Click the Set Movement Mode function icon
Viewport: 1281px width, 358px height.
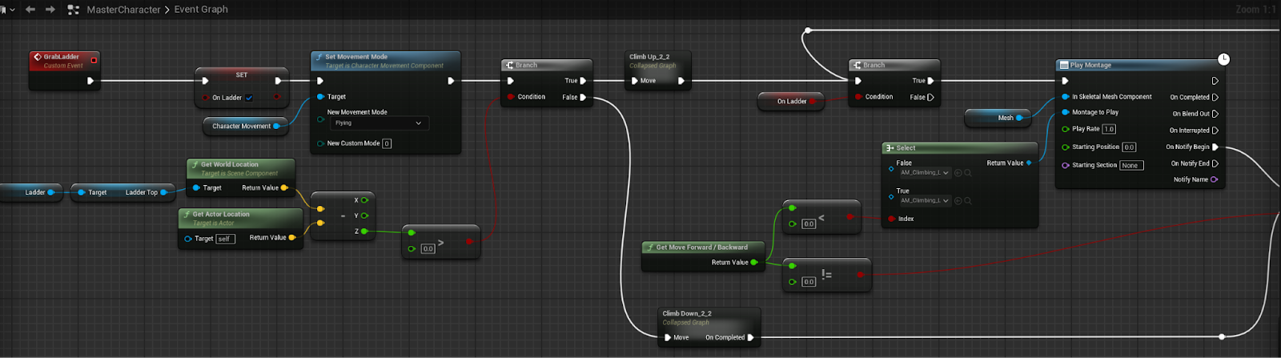[x=319, y=57]
